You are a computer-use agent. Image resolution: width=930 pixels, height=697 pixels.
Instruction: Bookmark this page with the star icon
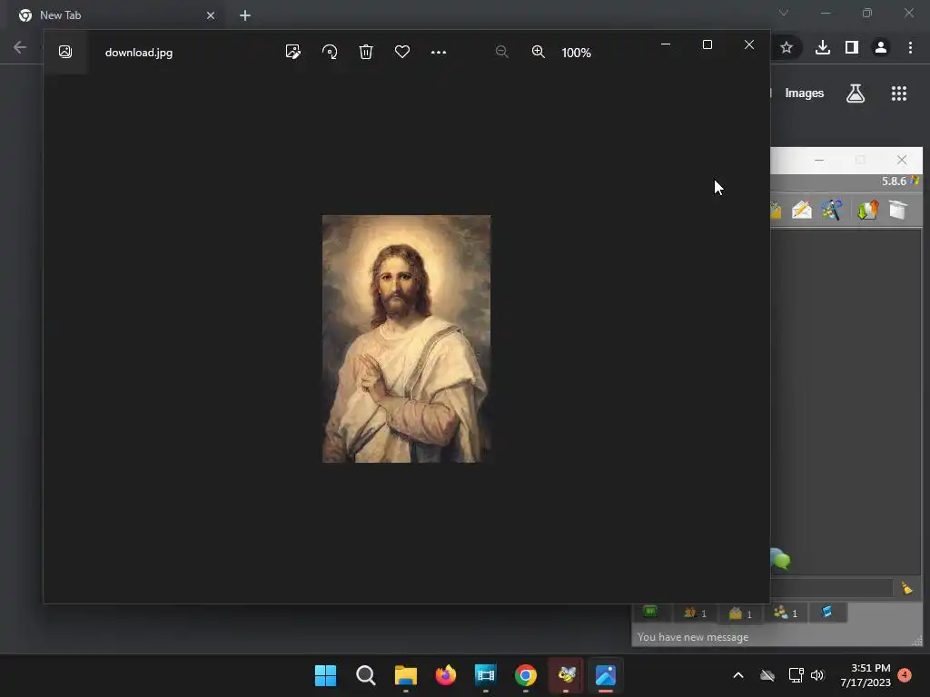coord(787,47)
